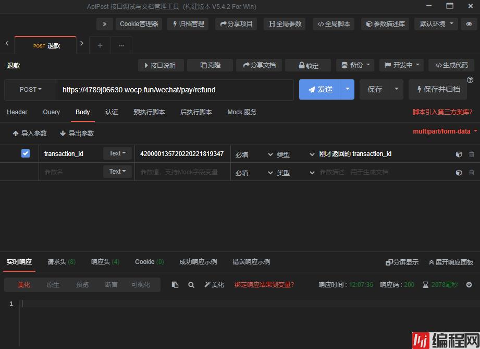Open the 默认环境 environment dropdown
Screen dimensions: 480x349
click(x=436, y=24)
